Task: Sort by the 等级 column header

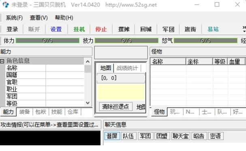Action: pyautogui.click(x=220, y=61)
